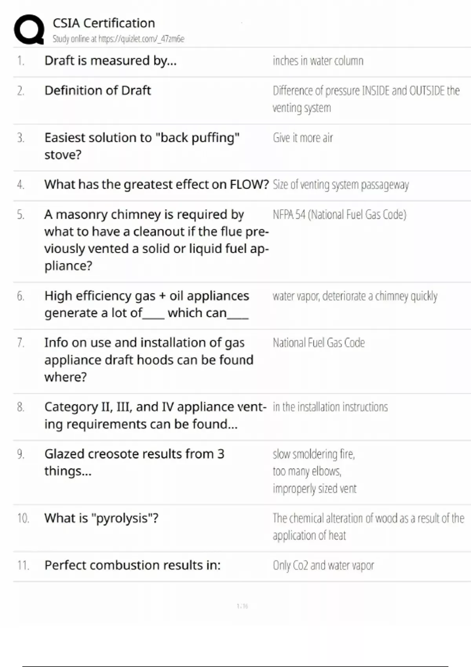Click the 'What is "pyrolysis"?' question
471x667 pixels.
click(101, 518)
